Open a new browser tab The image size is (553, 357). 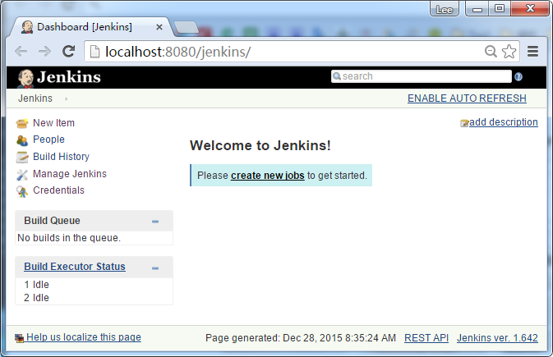point(187,28)
